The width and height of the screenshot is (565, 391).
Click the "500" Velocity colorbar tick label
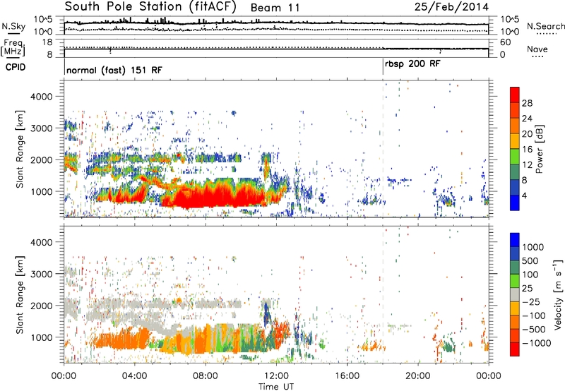point(531,260)
